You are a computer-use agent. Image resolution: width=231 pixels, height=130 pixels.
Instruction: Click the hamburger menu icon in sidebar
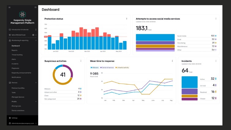click(9, 7)
